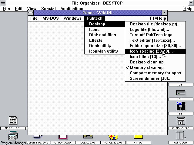Run Desktop clean-up command
The image size is (194, 145).
coord(155,62)
